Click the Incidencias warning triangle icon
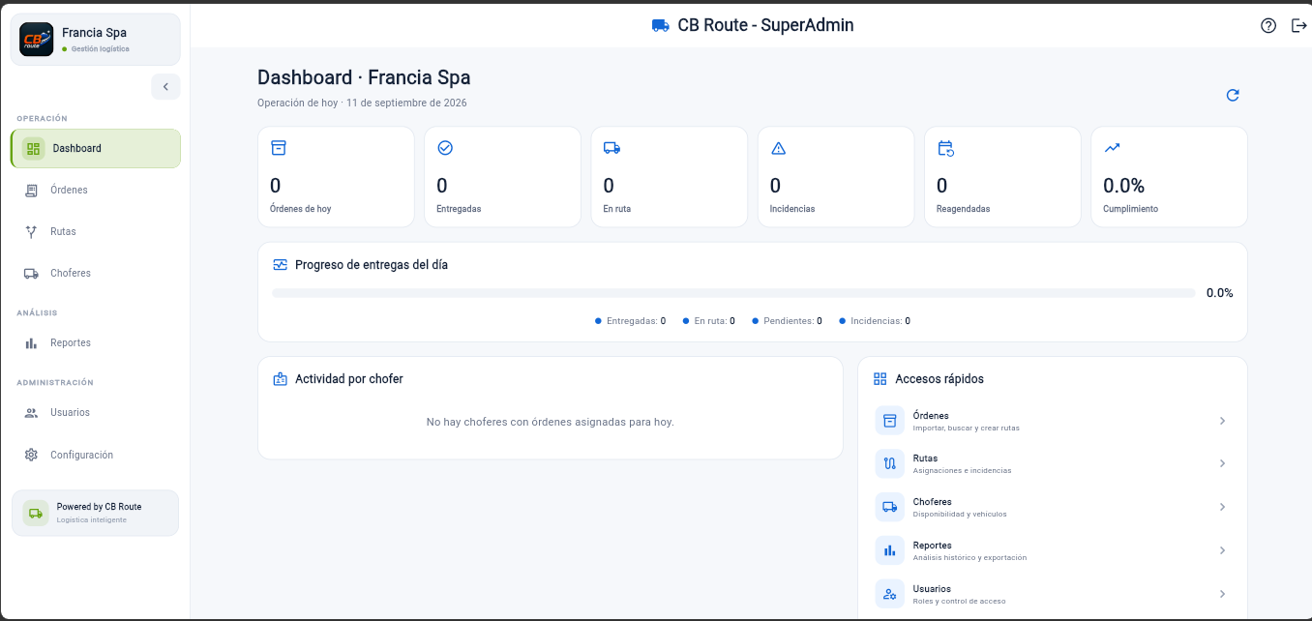This screenshot has width=1312, height=621. [x=779, y=148]
